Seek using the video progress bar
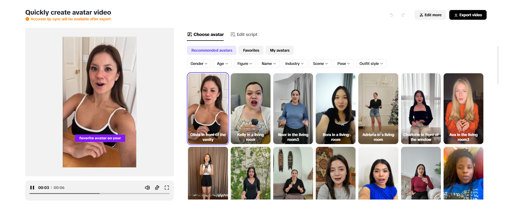511x206 pixels. [99, 194]
